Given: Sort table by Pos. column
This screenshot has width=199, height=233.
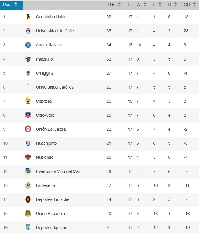Looking at the screenshot, I should 10,5.
